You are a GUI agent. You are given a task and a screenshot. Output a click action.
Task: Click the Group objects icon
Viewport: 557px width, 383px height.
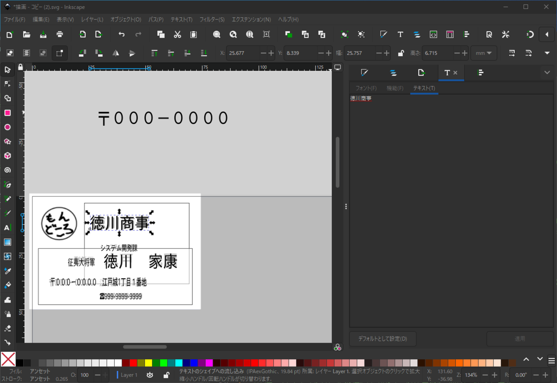344,34
